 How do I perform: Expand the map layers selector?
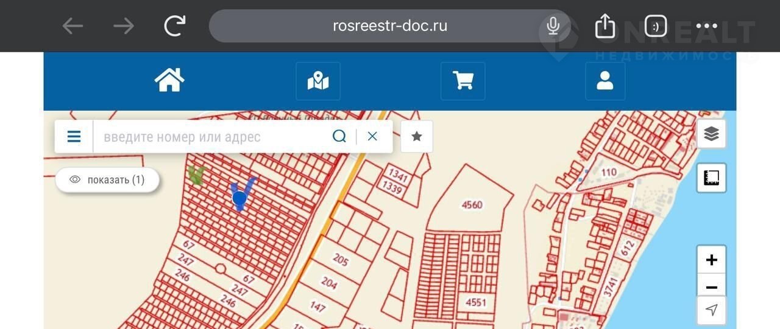(x=711, y=134)
